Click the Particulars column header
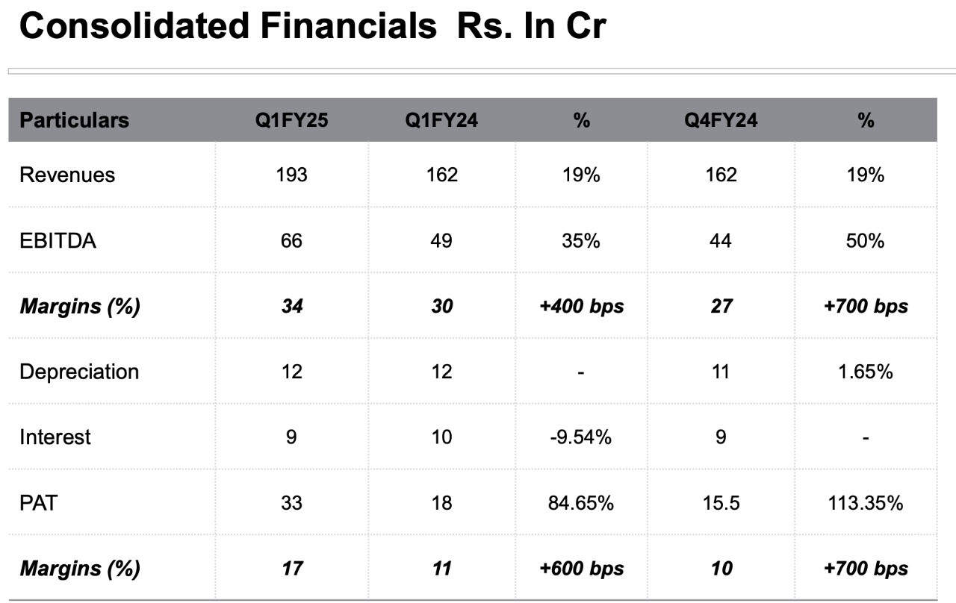The height and width of the screenshot is (603, 956). click(74, 120)
